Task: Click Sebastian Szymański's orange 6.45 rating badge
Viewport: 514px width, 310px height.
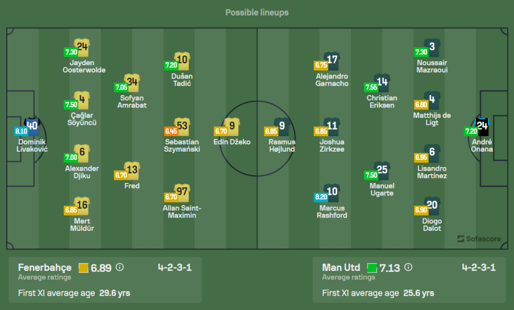Action: tap(171, 131)
